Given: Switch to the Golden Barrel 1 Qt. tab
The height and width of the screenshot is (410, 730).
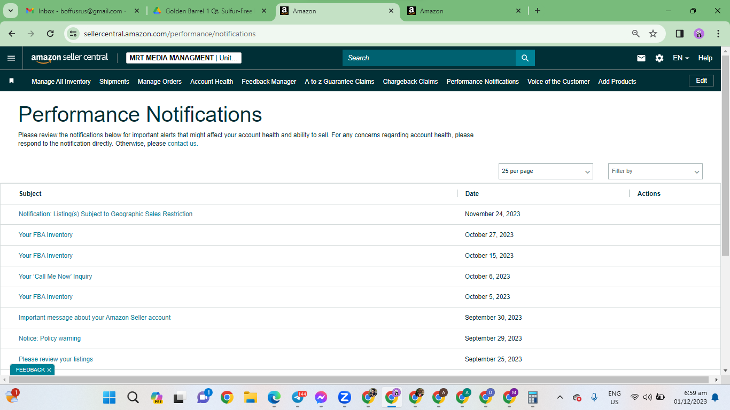Looking at the screenshot, I should point(209,11).
